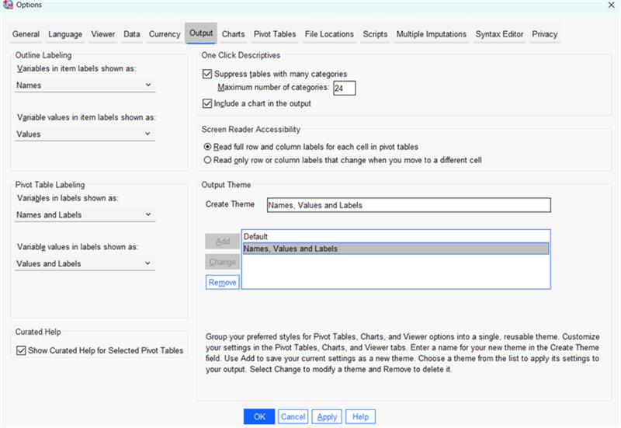Confirm settings with OK button
Viewport: 621px width, 428px height.
click(x=259, y=416)
